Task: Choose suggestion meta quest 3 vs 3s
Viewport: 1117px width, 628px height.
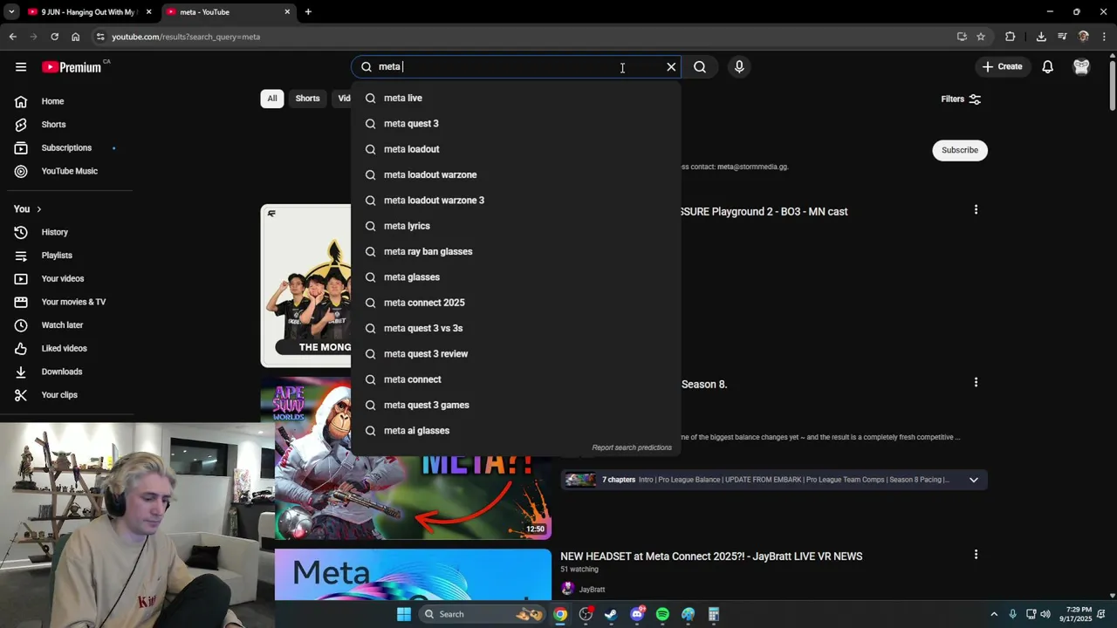Action: coord(515,328)
